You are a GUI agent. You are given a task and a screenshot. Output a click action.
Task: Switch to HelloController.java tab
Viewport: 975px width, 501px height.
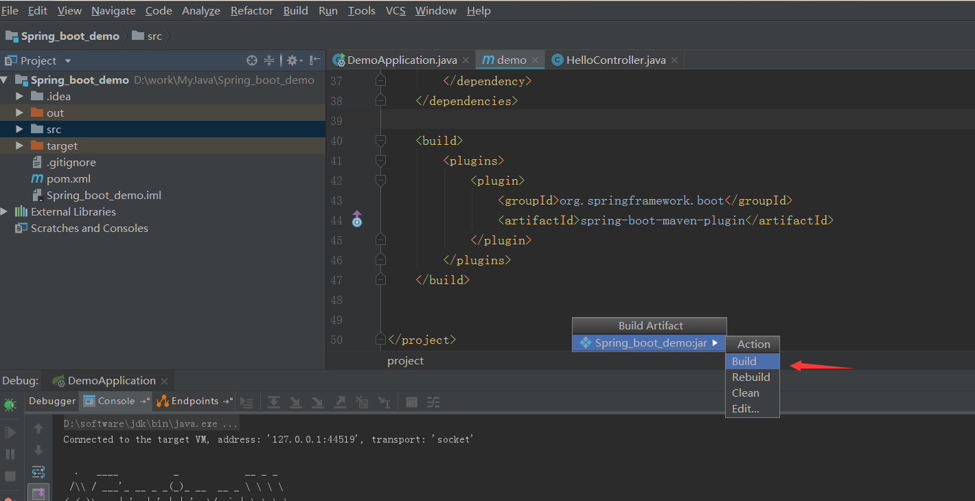616,60
